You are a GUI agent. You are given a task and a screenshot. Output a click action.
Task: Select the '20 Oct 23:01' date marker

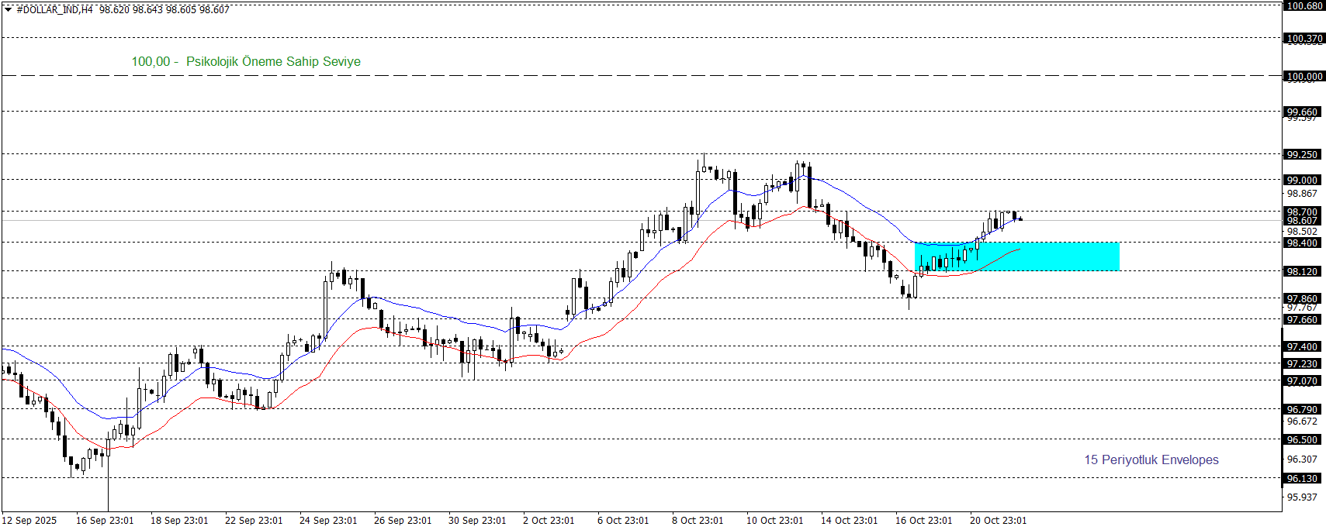pyautogui.click(x=998, y=521)
